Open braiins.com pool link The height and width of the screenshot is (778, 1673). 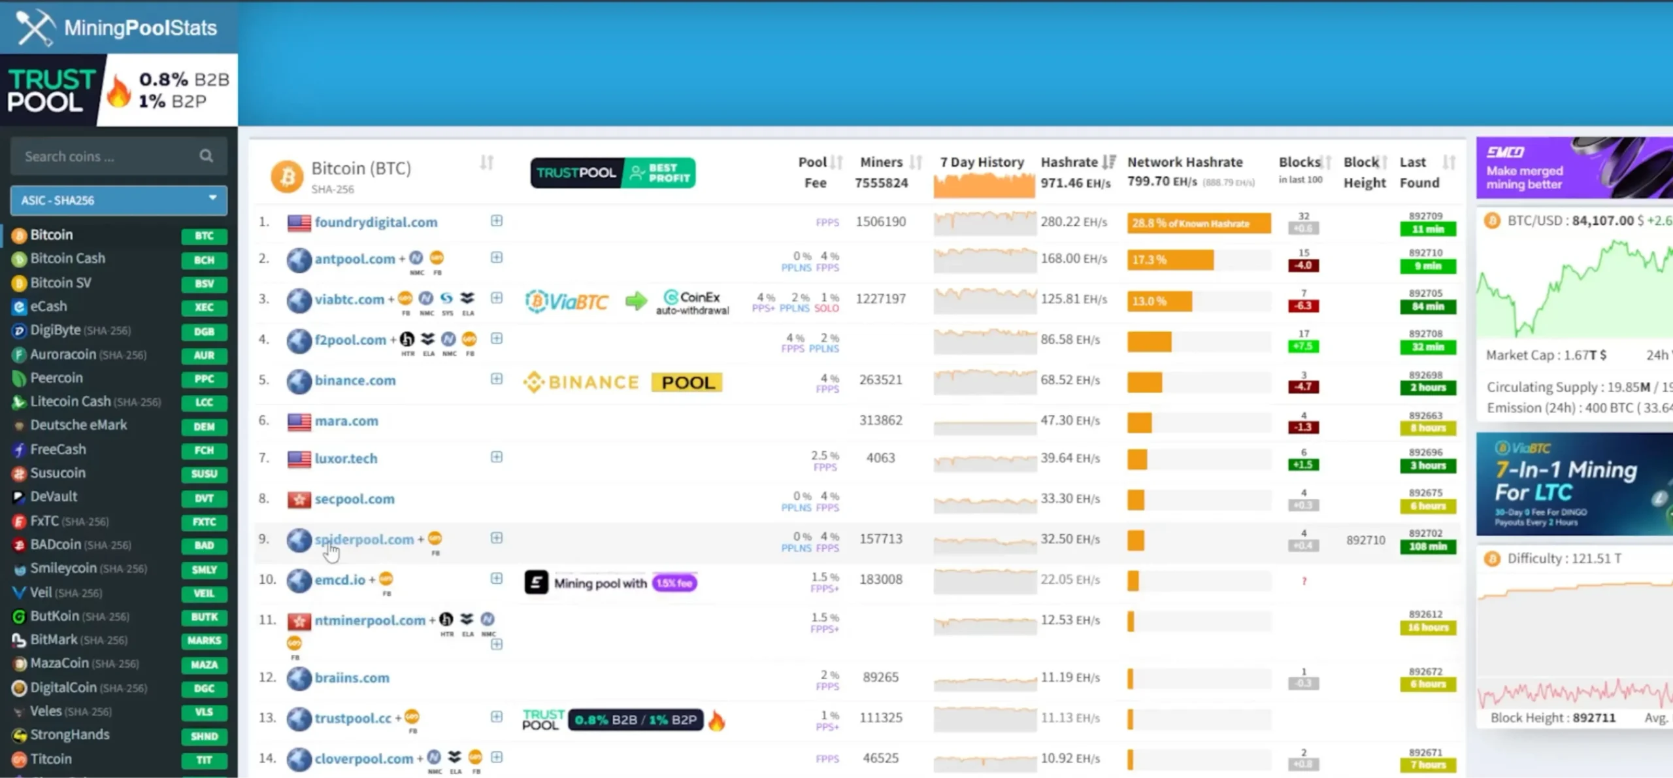pos(352,678)
